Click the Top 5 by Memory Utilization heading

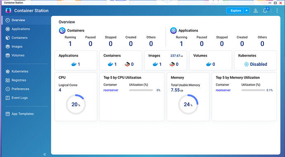pyautogui.click(x=238, y=78)
